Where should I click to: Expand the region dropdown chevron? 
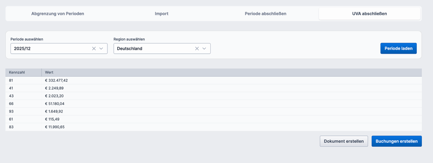point(204,49)
